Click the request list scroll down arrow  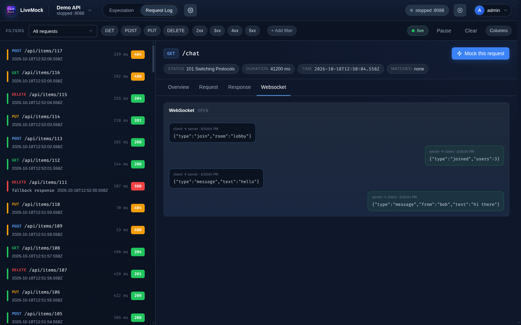coord(153,323)
